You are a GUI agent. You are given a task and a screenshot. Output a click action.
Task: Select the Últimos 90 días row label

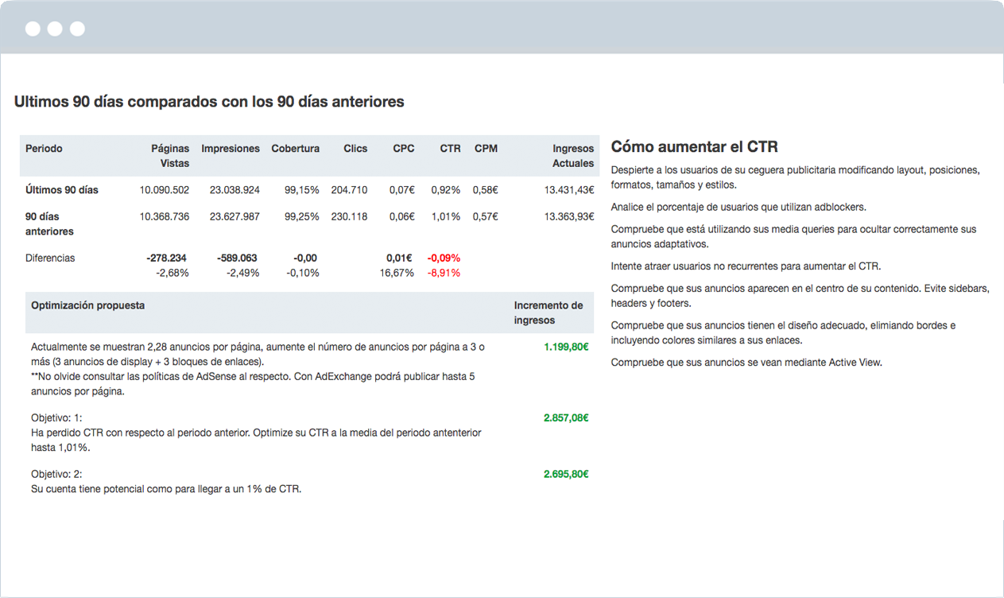click(x=62, y=190)
